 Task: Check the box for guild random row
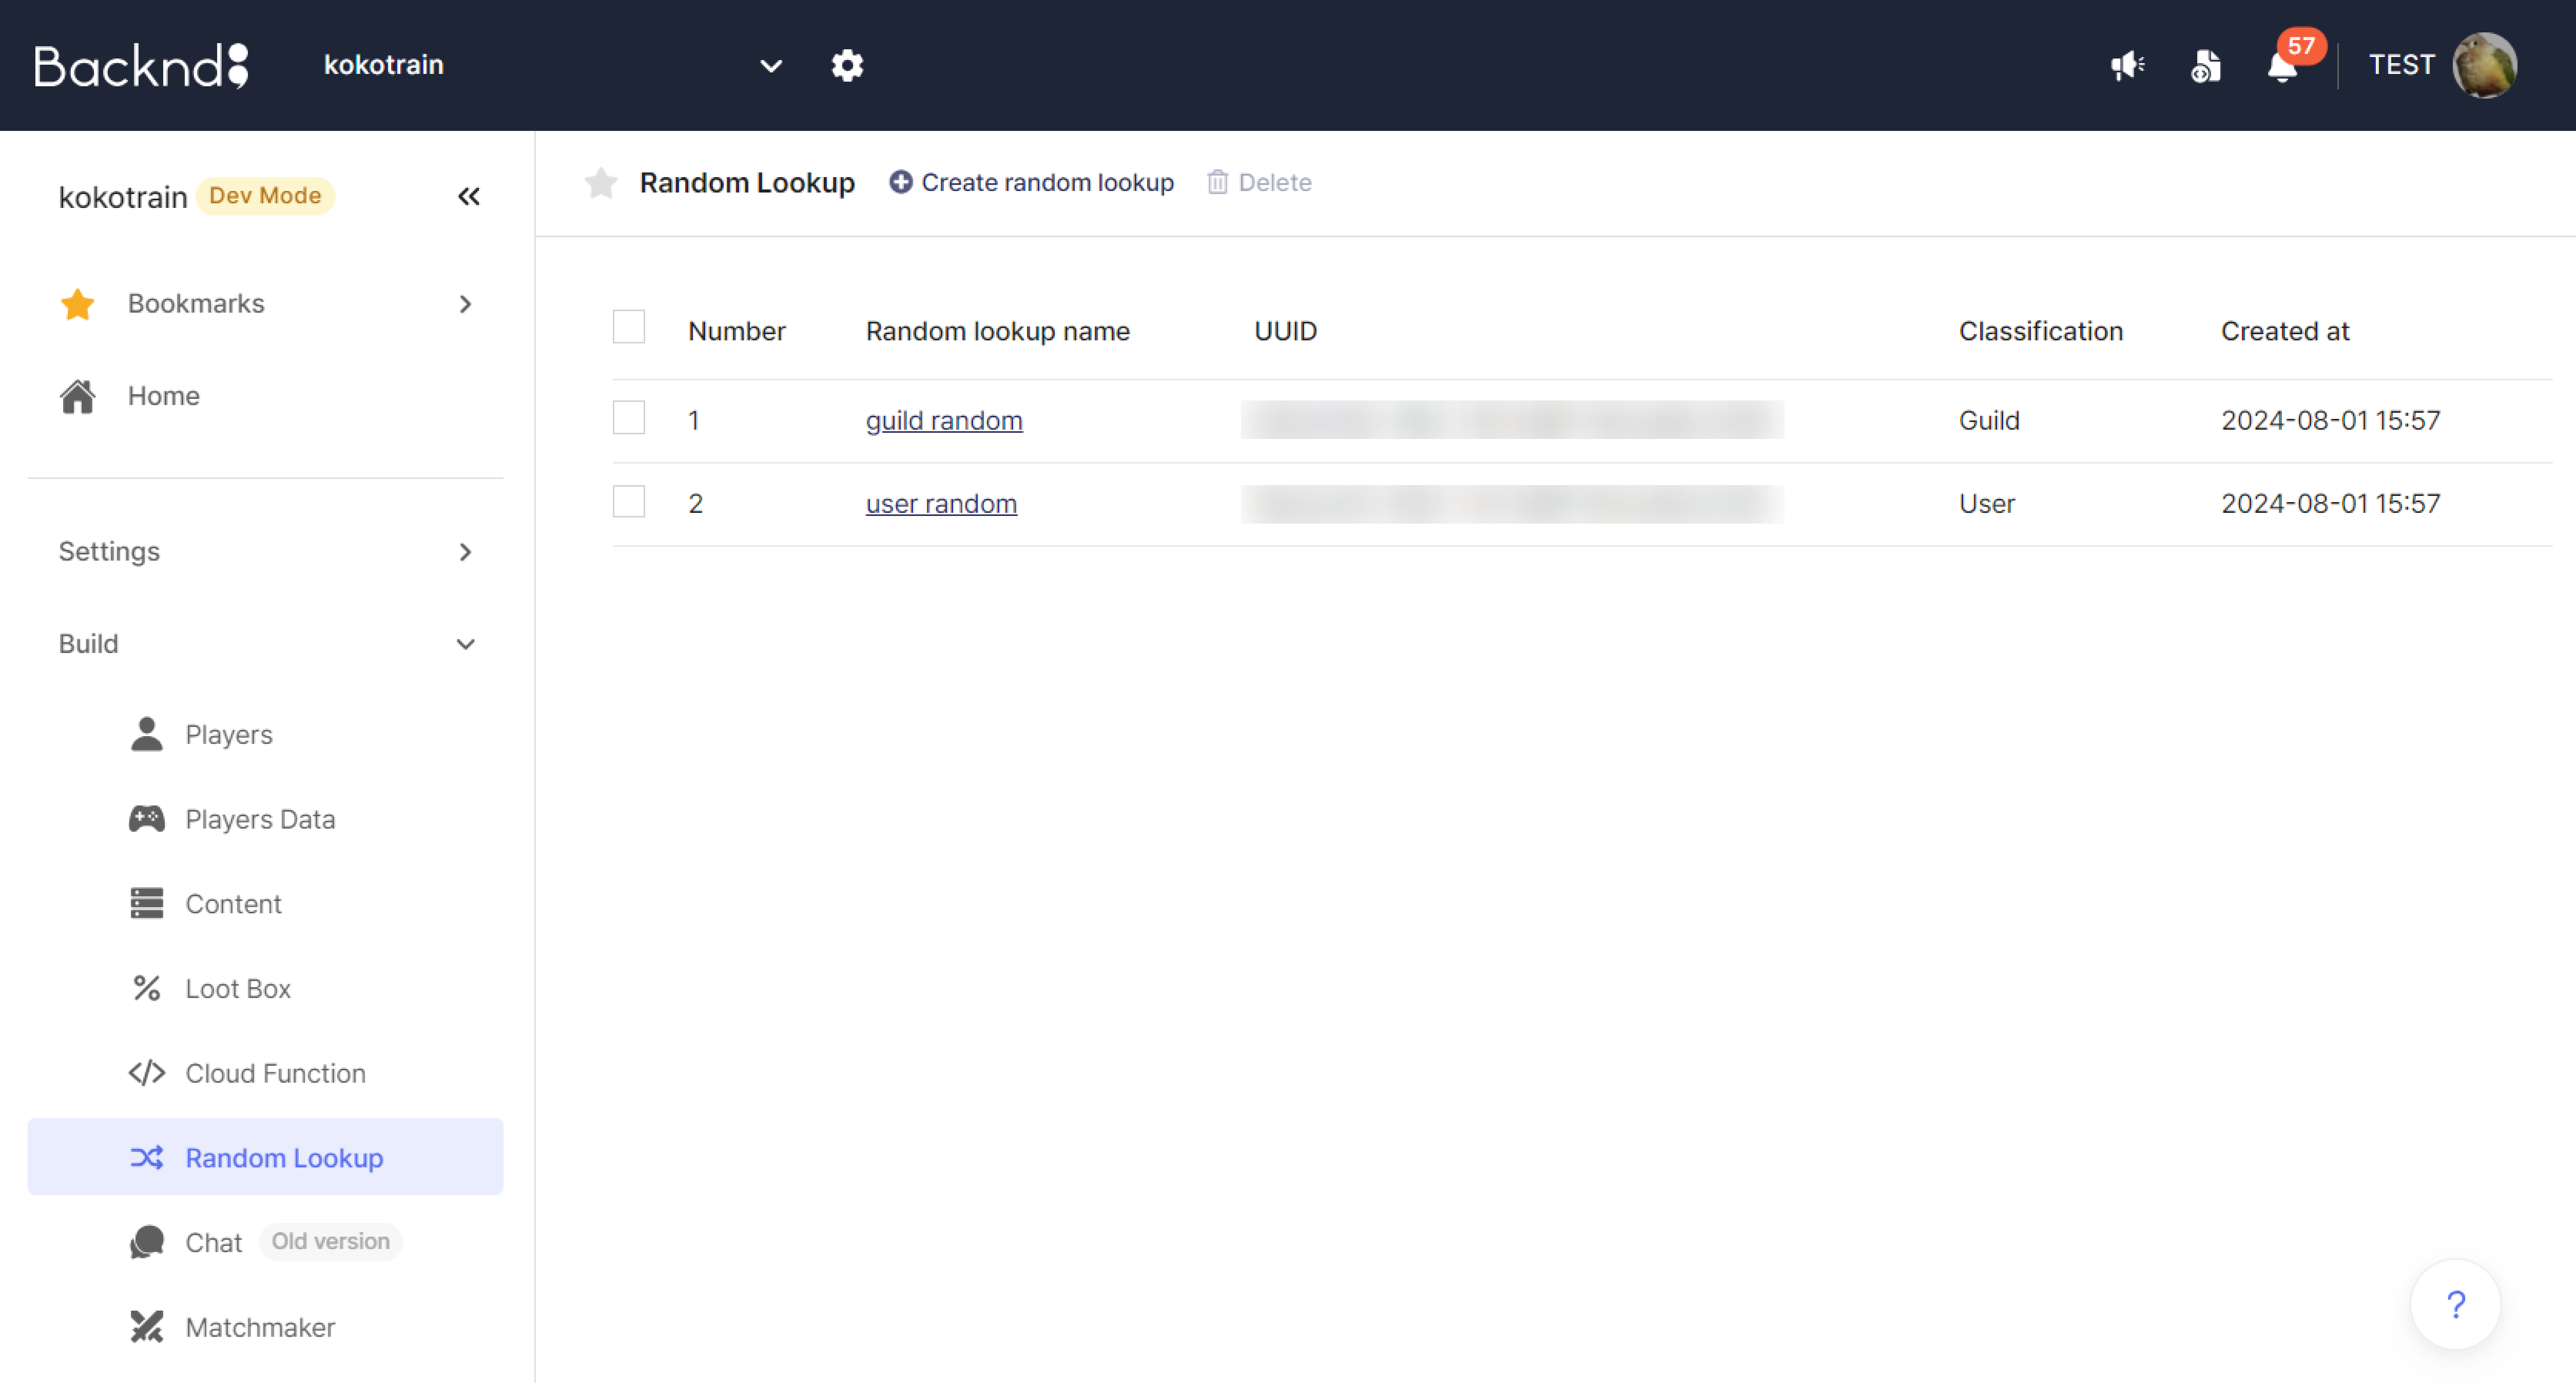(x=629, y=418)
